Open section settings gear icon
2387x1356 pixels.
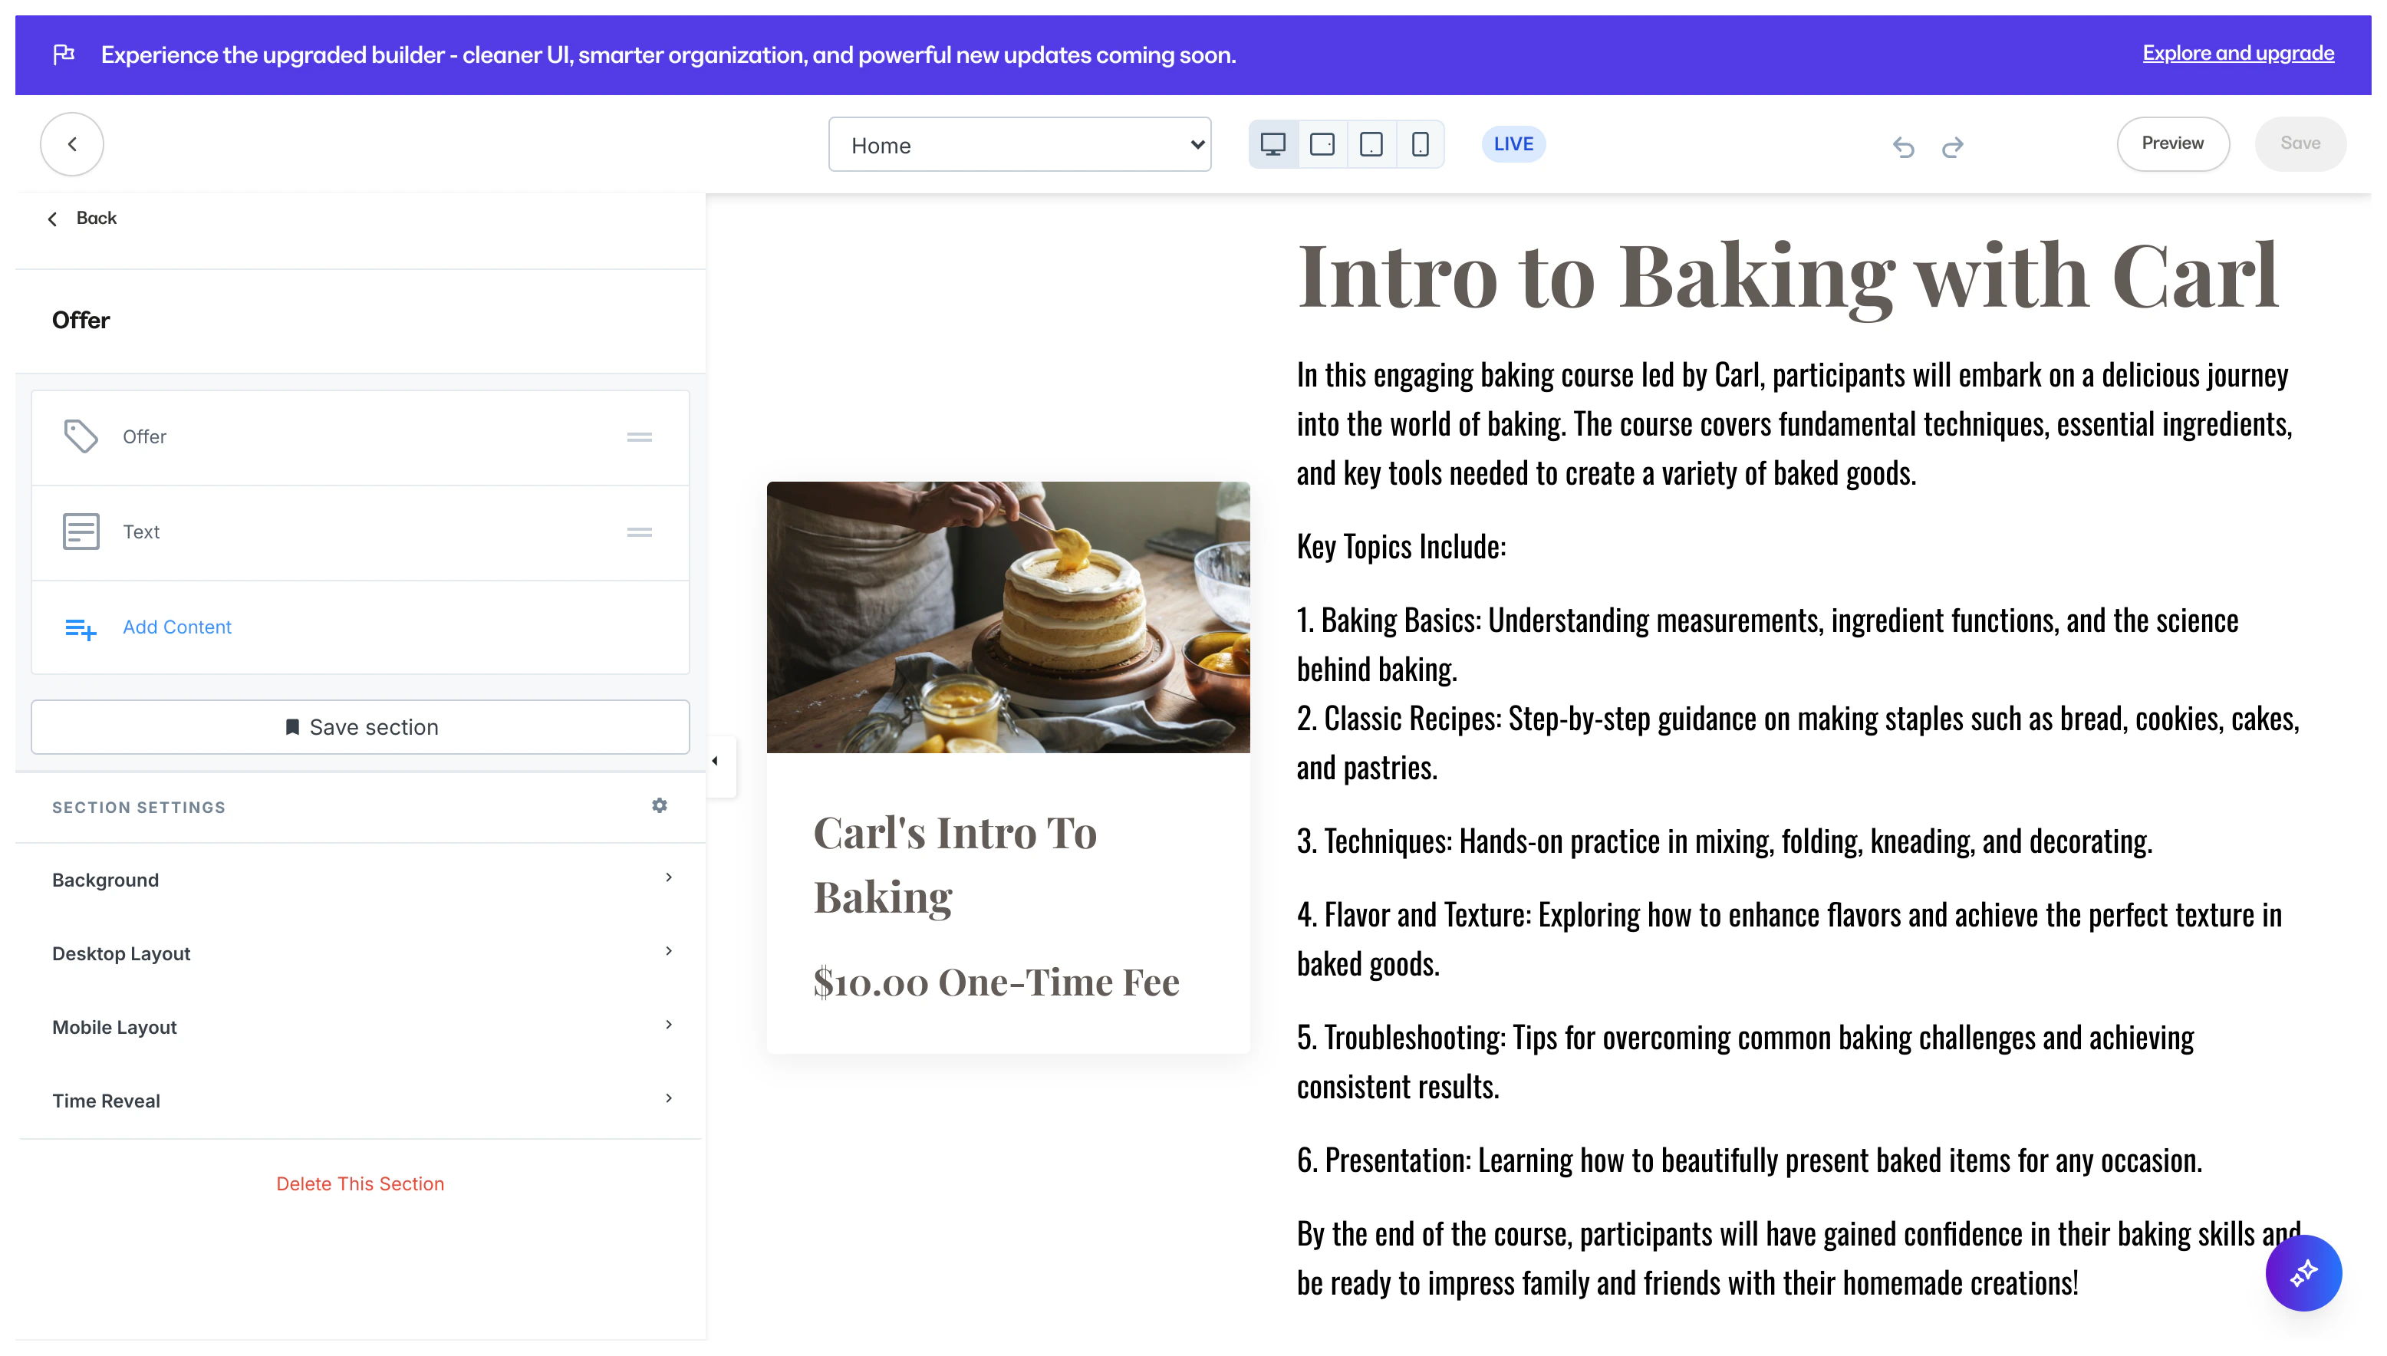pyautogui.click(x=660, y=805)
